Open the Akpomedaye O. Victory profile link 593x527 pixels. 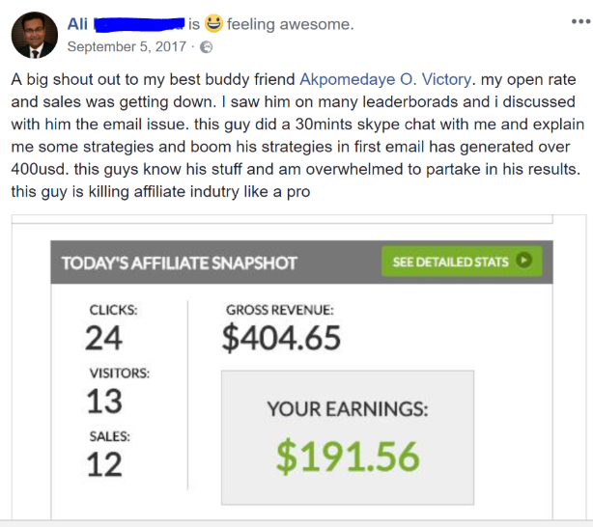click(385, 79)
